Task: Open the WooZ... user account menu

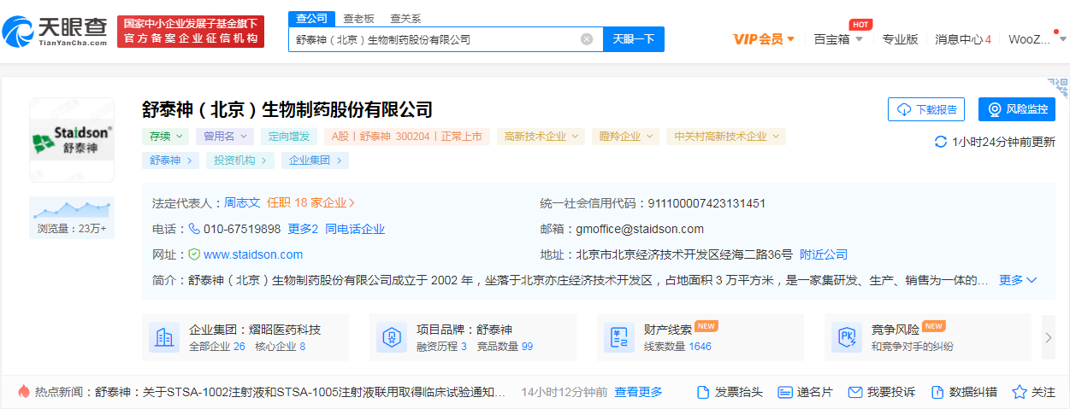Action: point(1037,39)
